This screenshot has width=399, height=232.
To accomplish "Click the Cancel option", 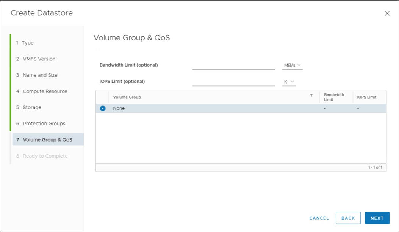I will [318, 218].
